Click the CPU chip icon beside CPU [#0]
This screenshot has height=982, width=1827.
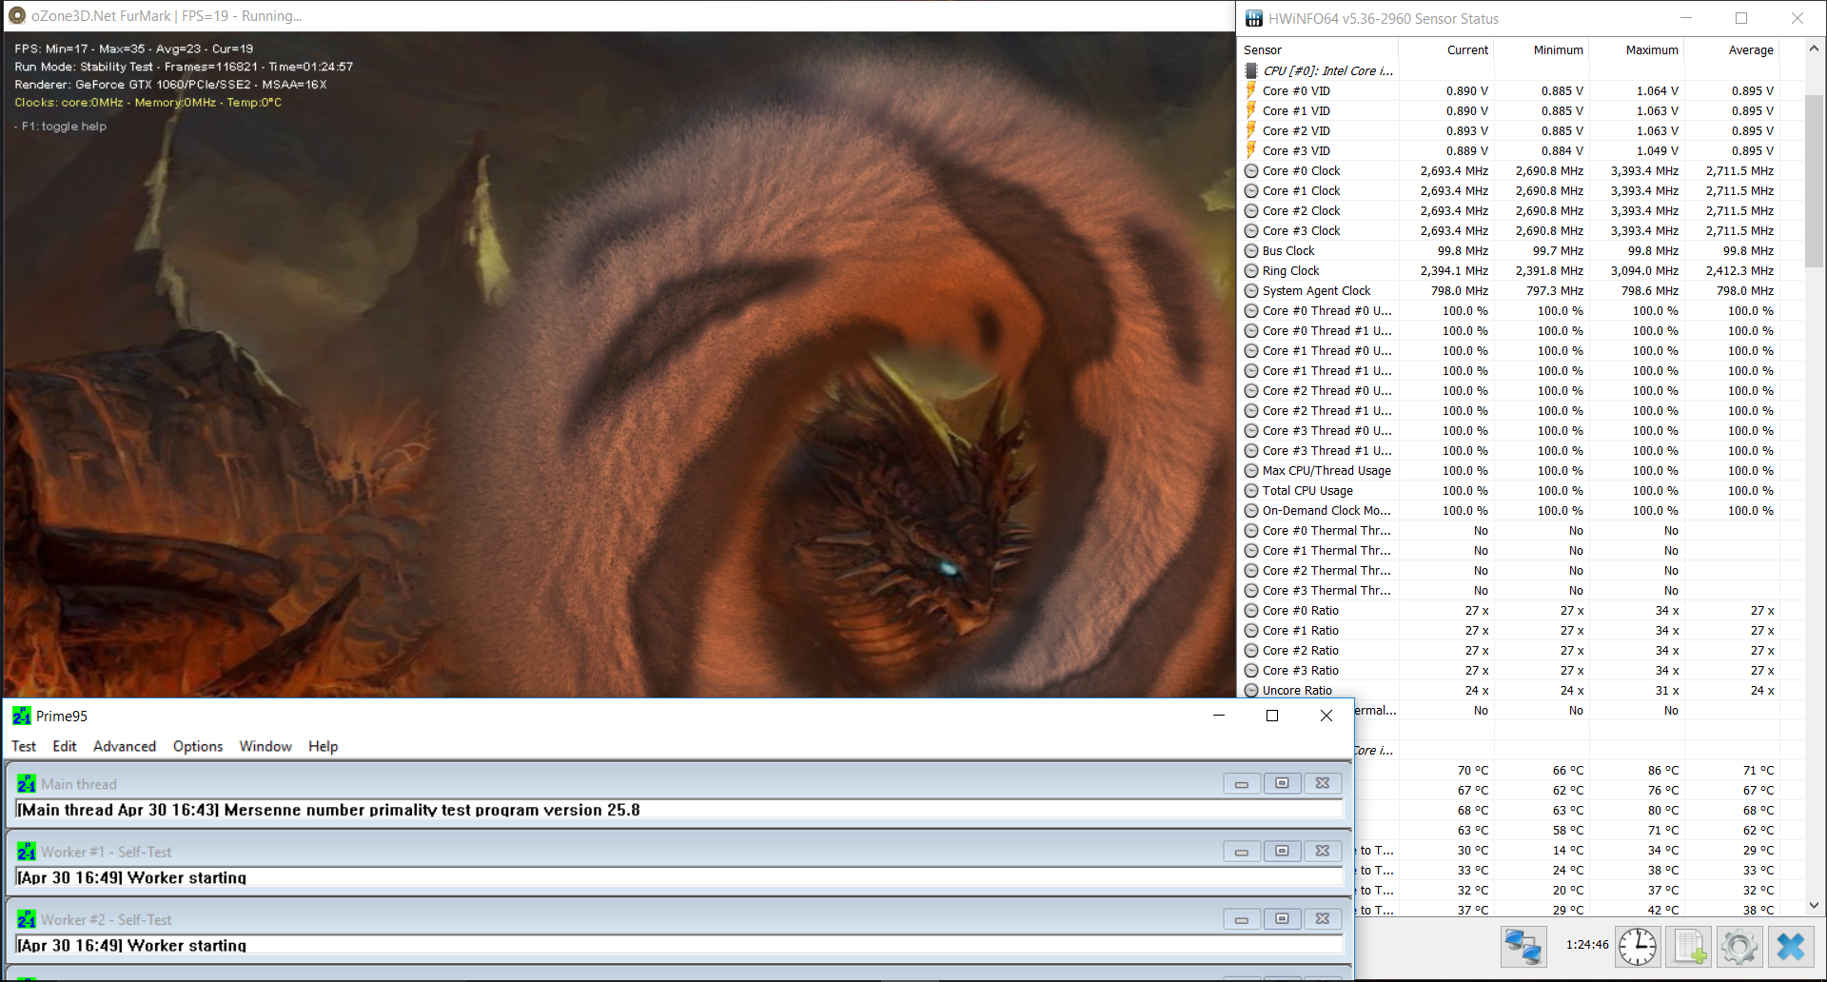click(x=1251, y=70)
